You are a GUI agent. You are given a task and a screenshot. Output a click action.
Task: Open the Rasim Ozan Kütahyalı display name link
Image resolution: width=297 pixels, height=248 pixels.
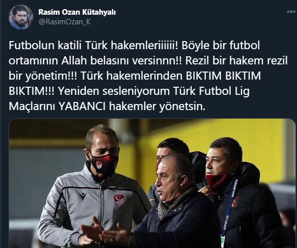[77, 12]
